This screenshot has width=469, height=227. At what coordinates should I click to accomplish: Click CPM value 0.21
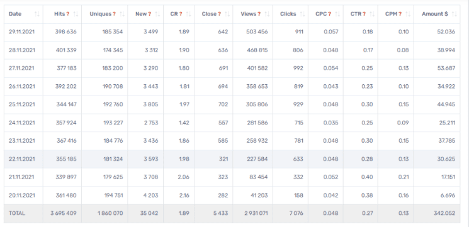(x=404, y=177)
